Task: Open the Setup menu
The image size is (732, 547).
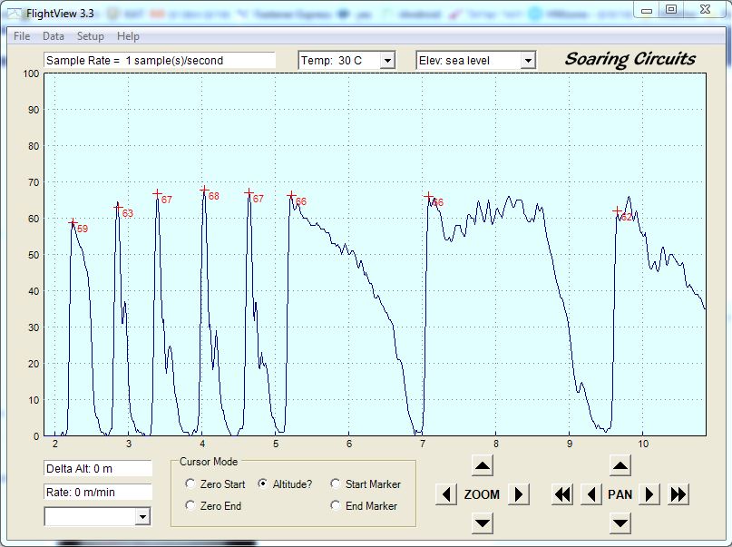Action: tap(90, 36)
